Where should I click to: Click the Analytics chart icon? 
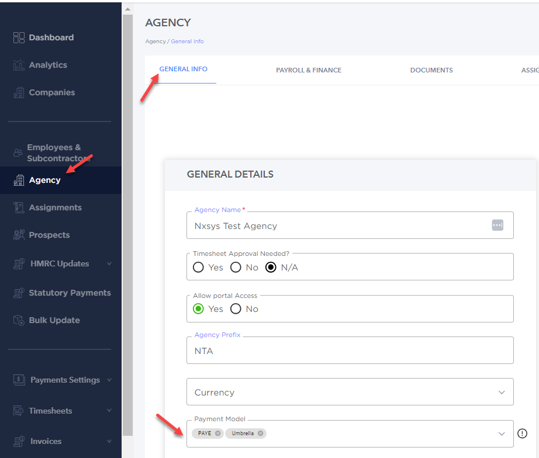19,65
